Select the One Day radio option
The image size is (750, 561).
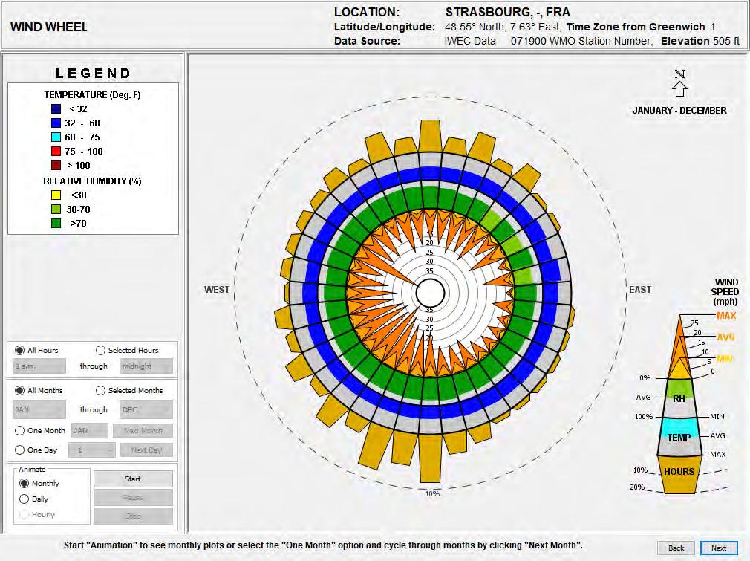point(19,450)
